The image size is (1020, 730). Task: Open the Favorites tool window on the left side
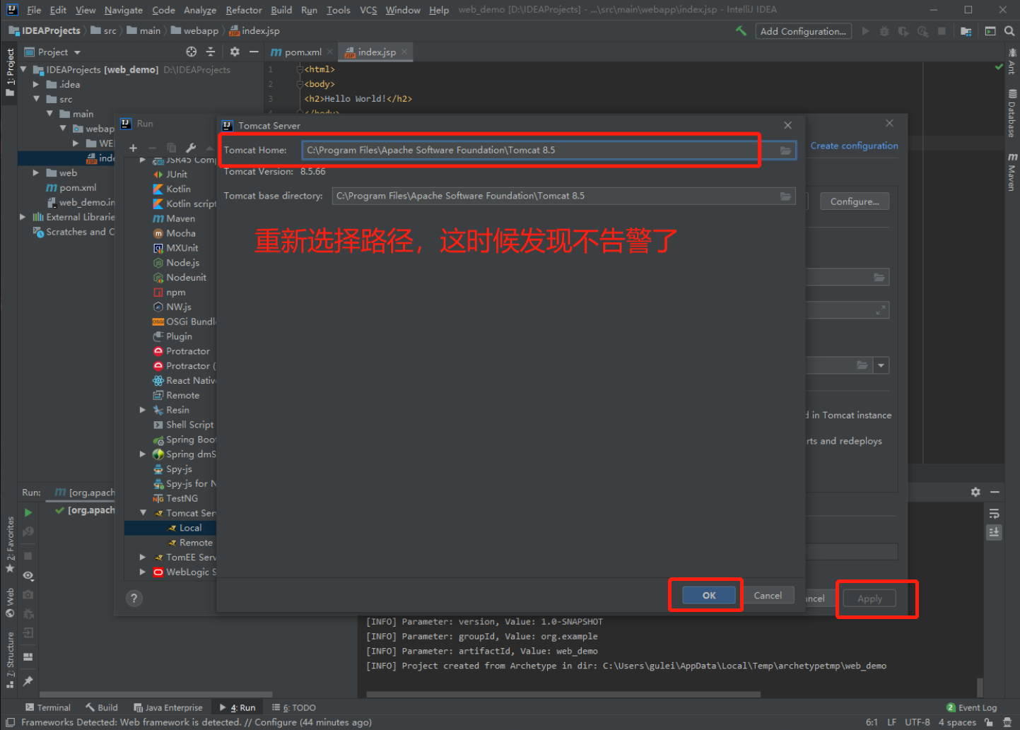click(x=10, y=545)
